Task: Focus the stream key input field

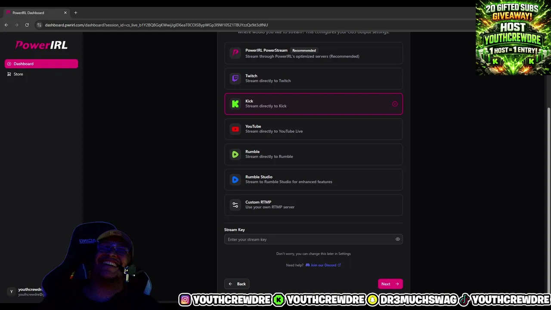Action: click(313, 239)
